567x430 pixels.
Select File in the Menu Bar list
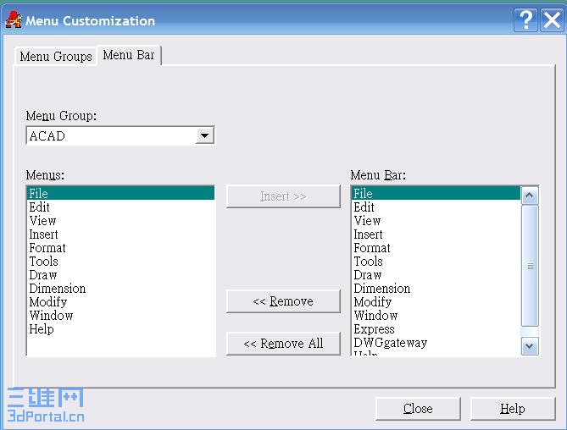point(436,193)
